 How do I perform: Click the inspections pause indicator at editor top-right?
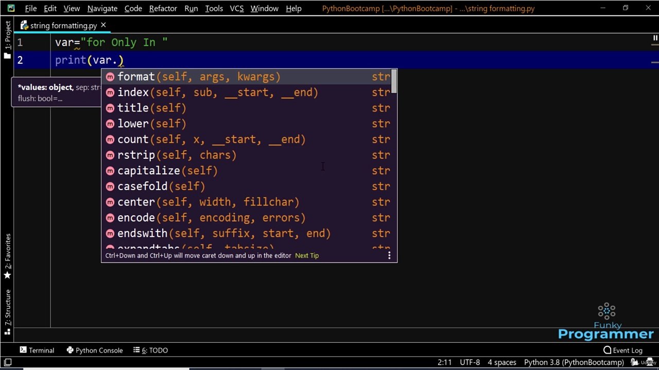pyautogui.click(x=655, y=38)
